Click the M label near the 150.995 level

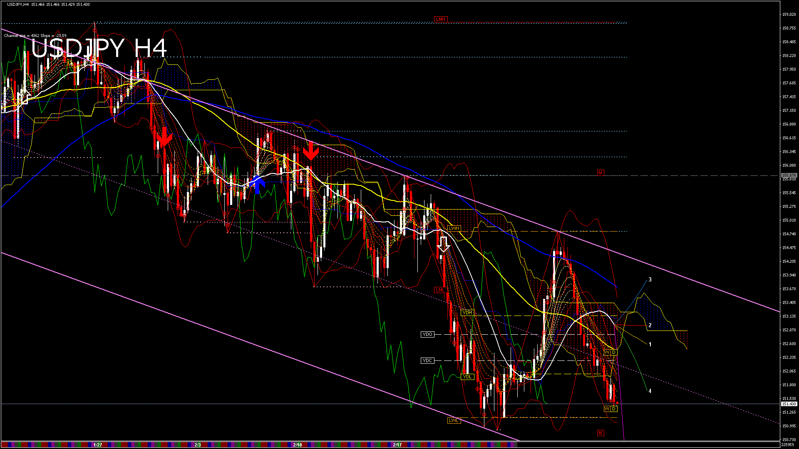[x=600, y=433]
